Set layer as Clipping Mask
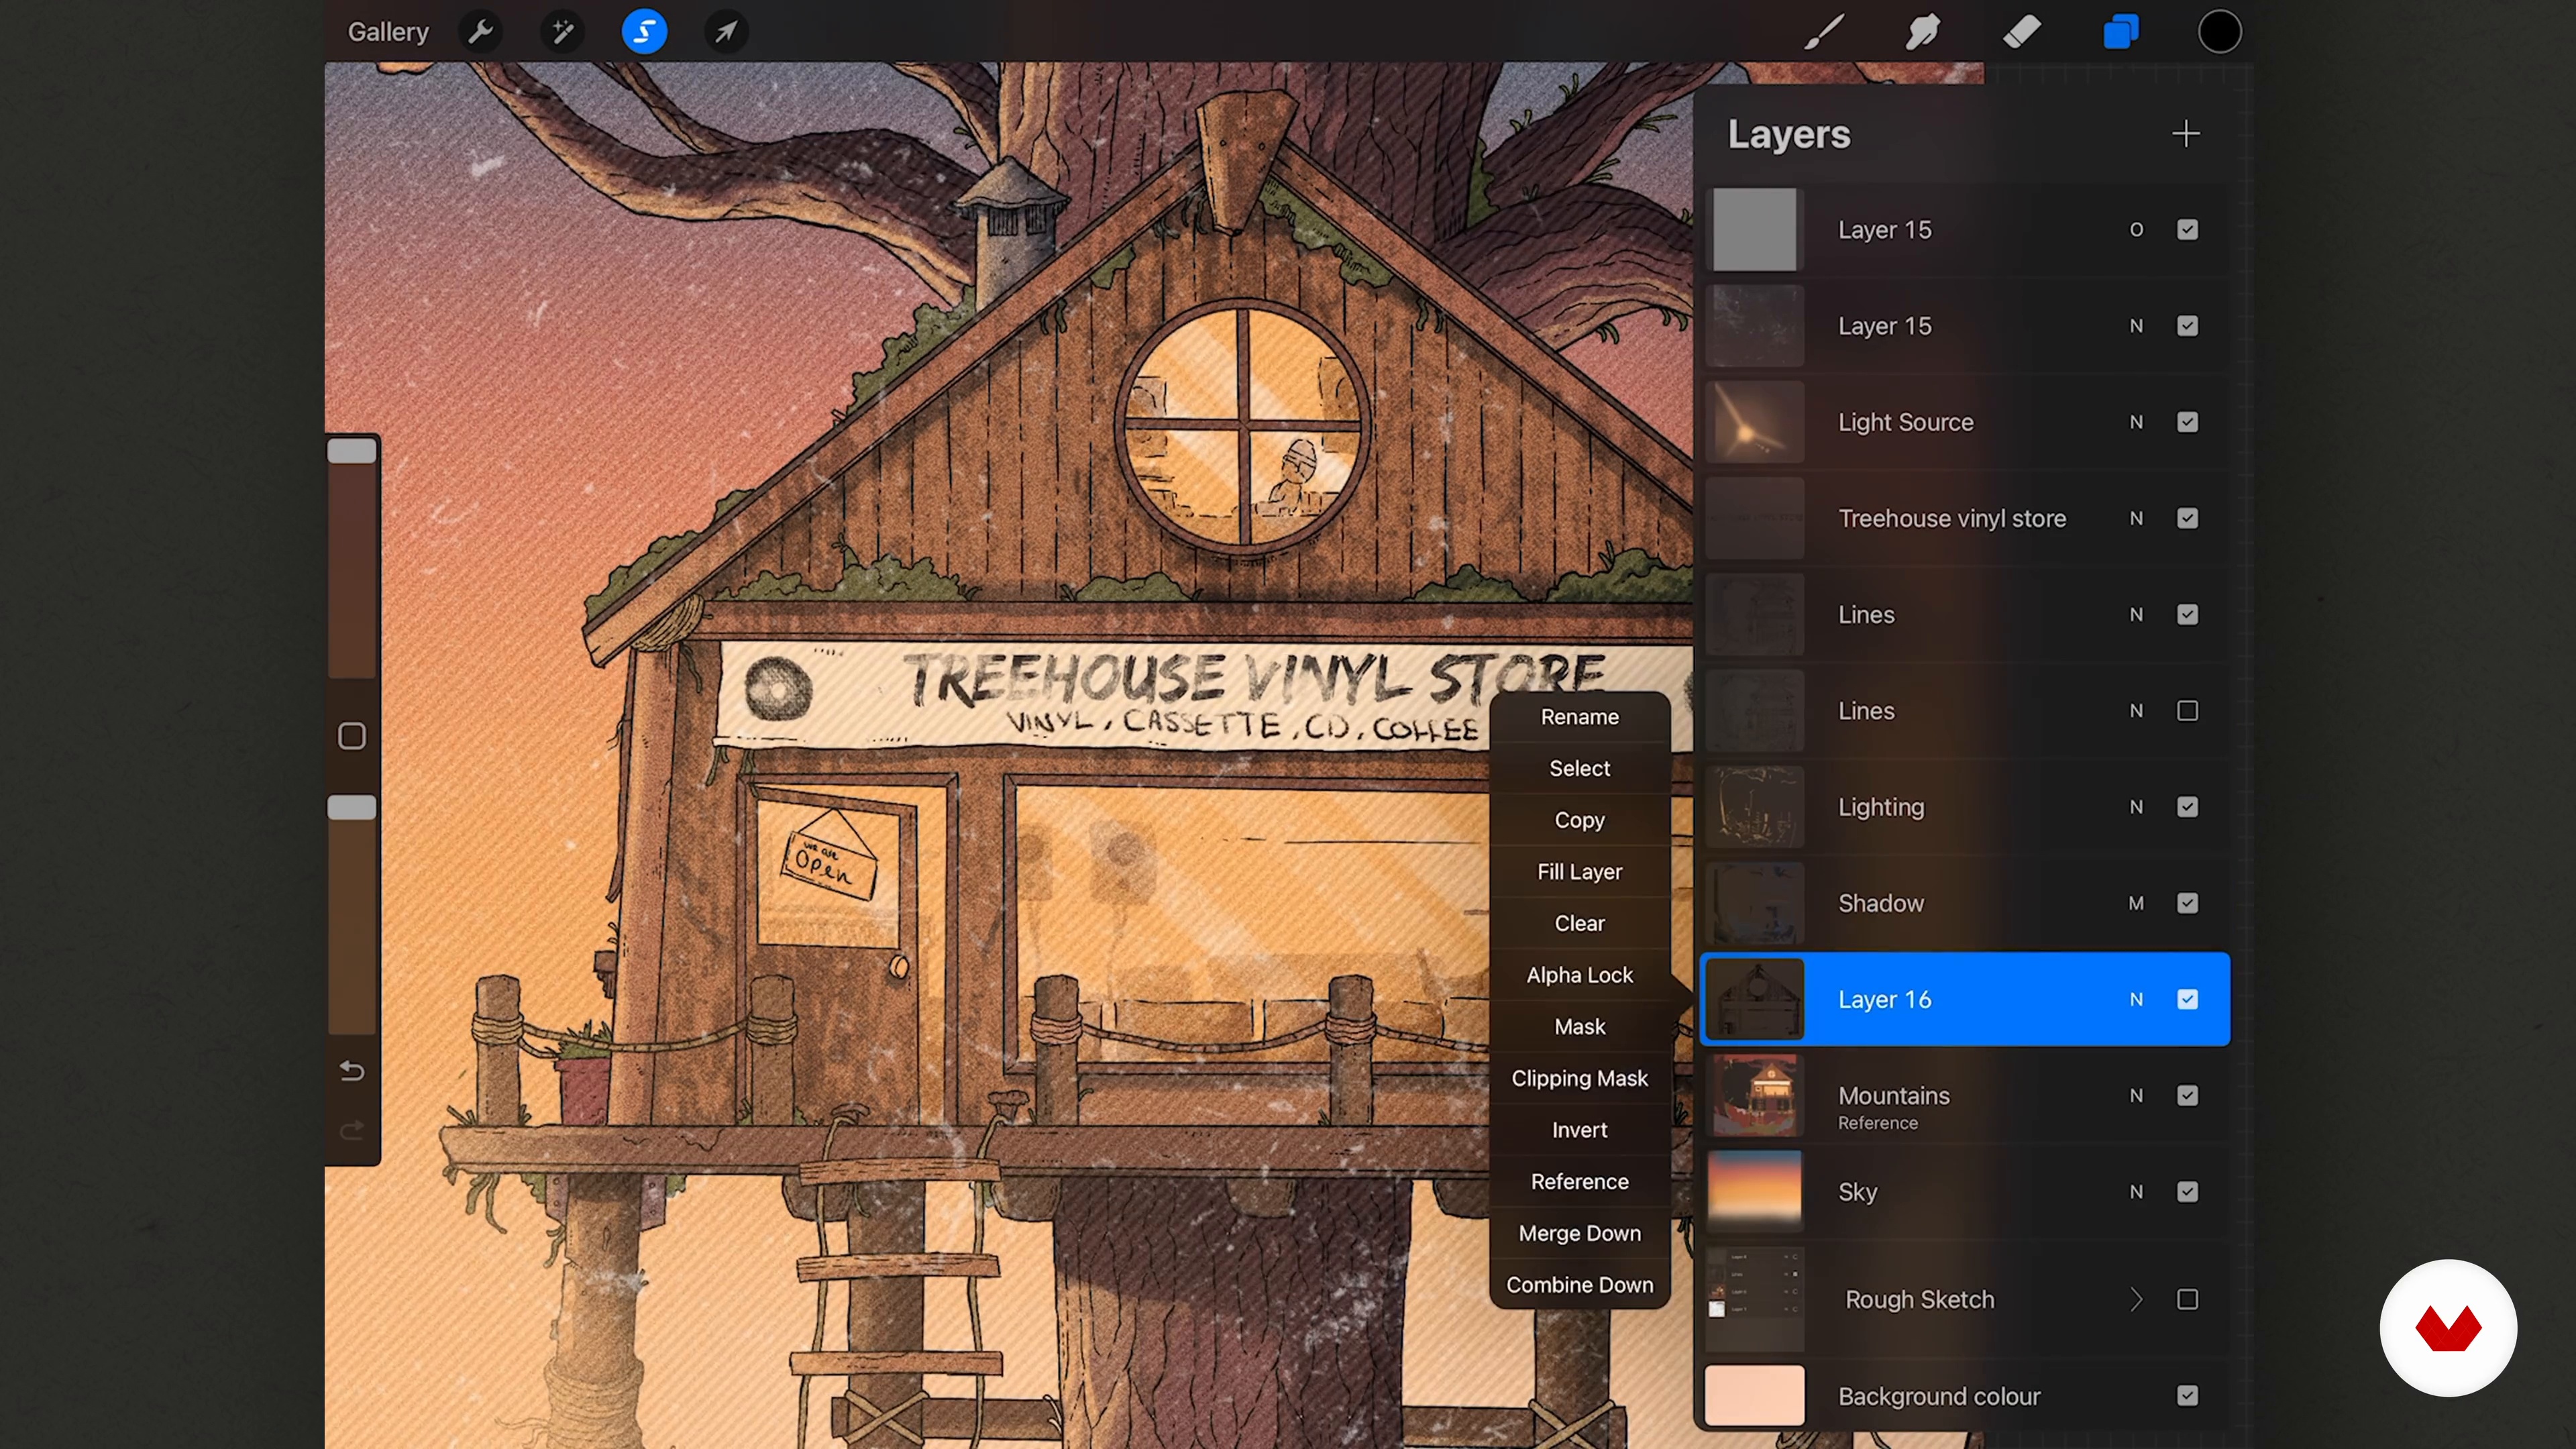This screenshot has height=1449, width=2576. click(1580, 1078)
